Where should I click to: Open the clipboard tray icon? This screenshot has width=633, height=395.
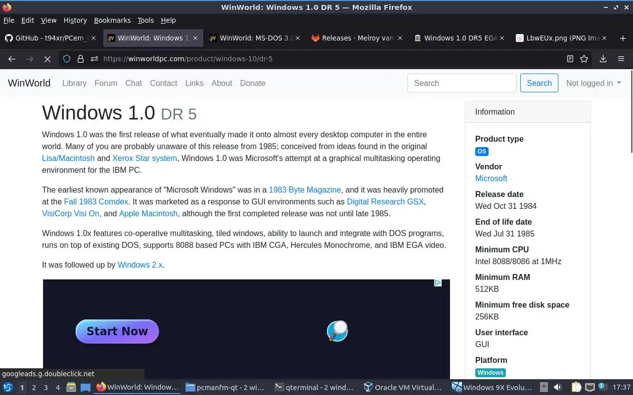[576, 388]
